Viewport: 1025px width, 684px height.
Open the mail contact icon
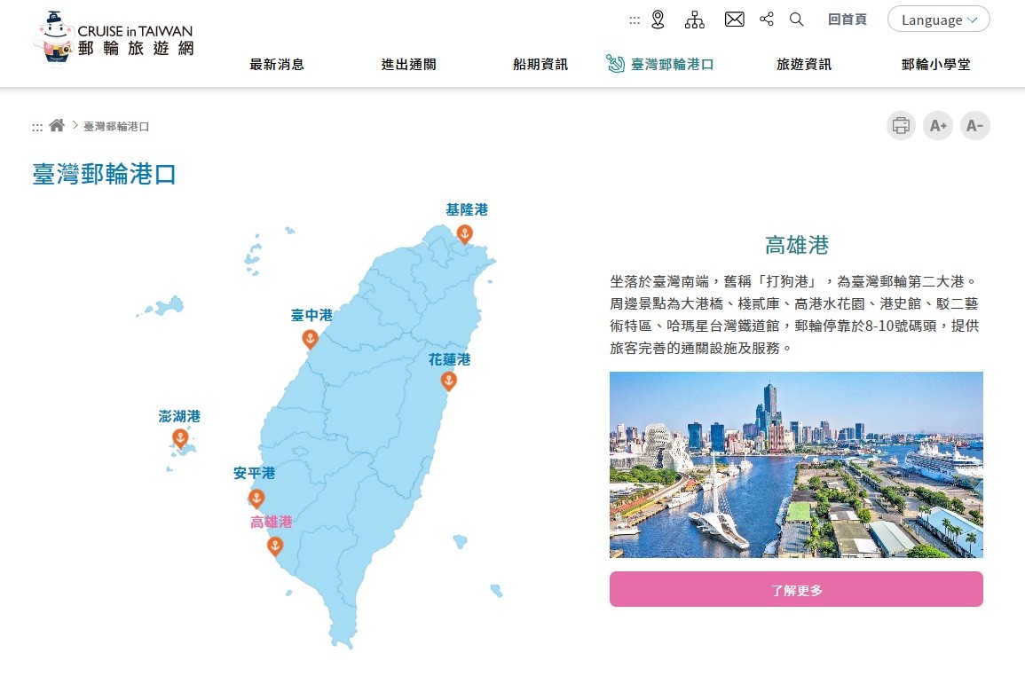point(734,18)
